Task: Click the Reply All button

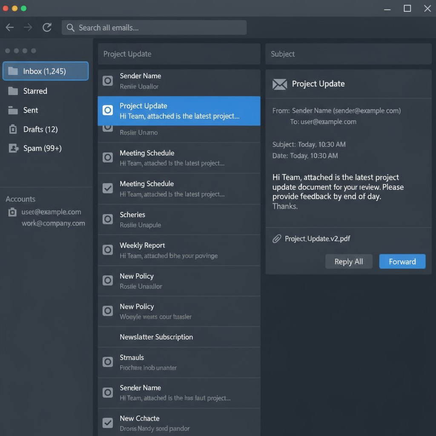Action: pos(349,261)
